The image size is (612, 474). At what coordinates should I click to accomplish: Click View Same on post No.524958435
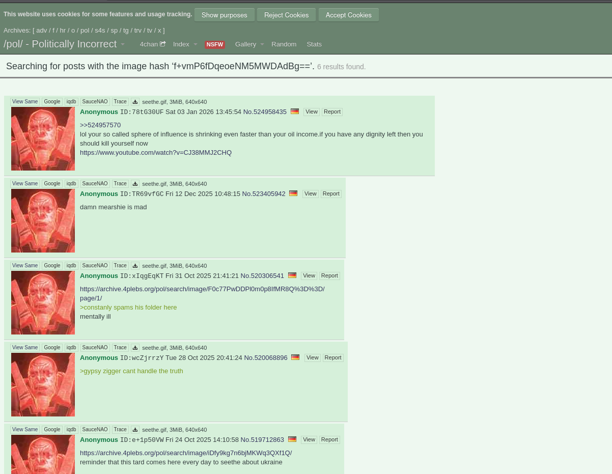coord(25,102)
